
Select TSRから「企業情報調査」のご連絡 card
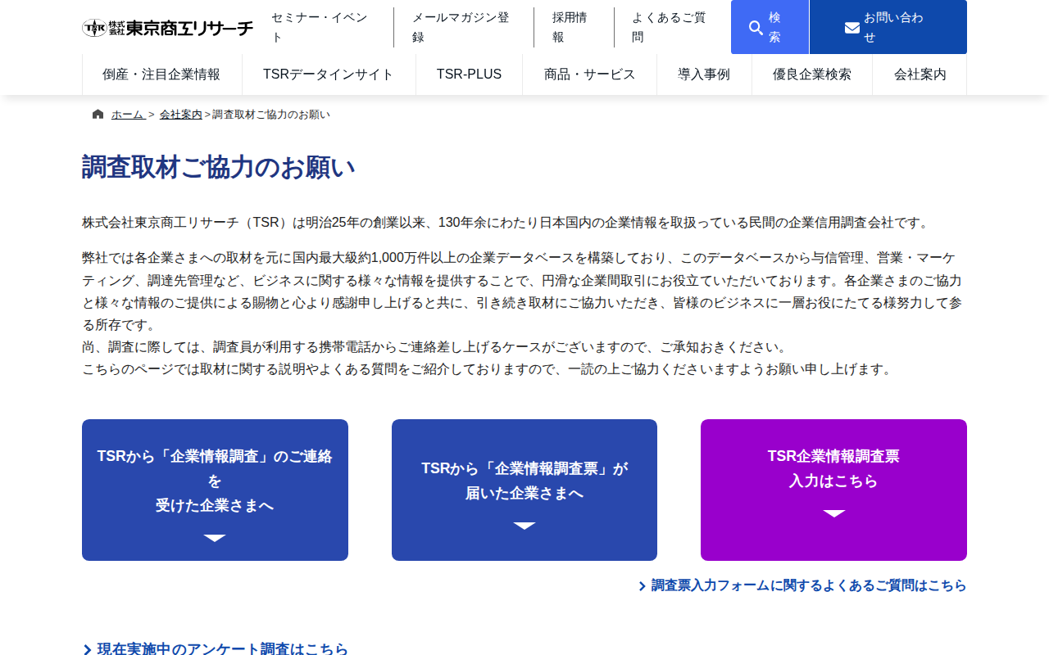coord(215,490)
